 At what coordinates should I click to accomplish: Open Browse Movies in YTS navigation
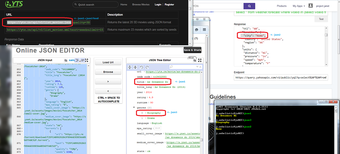[141, 5]
